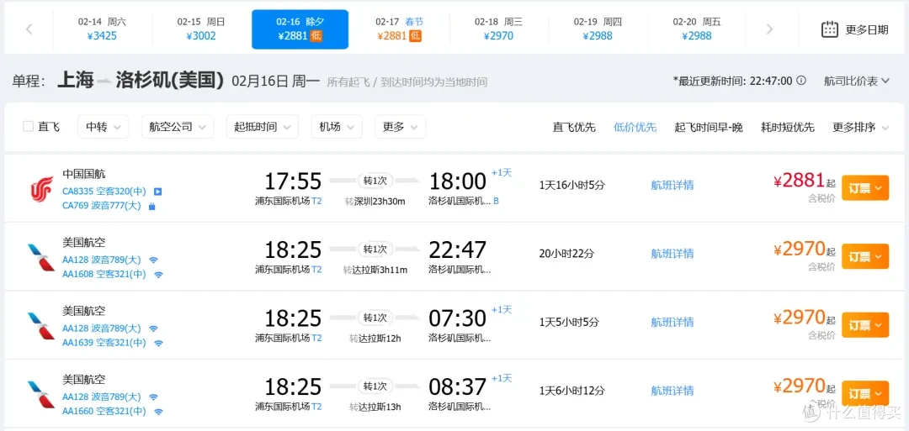Viewport: 909px width, 431px height.
Task: Click the Wi-Fi icon next to AA1608
Action: [x=158, y=275]
